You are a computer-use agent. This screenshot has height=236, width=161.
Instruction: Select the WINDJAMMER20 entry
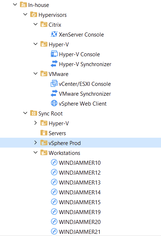(x=80, y=222)
